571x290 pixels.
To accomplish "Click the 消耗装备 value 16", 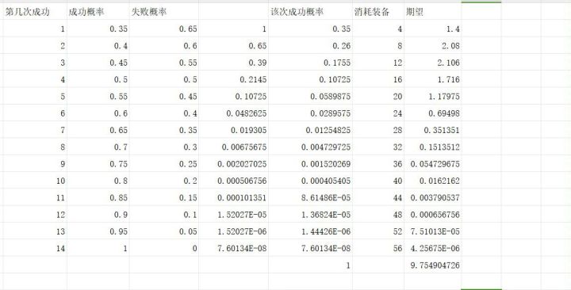I will coord(378,79).
